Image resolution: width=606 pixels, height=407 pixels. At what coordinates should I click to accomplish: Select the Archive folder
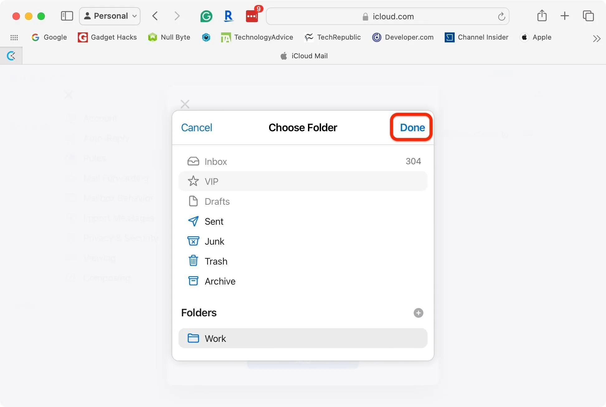click(303, 281)
